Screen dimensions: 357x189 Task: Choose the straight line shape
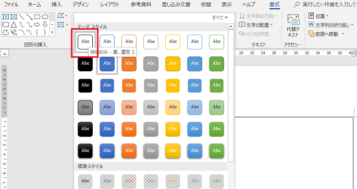[x=21, y=17]
